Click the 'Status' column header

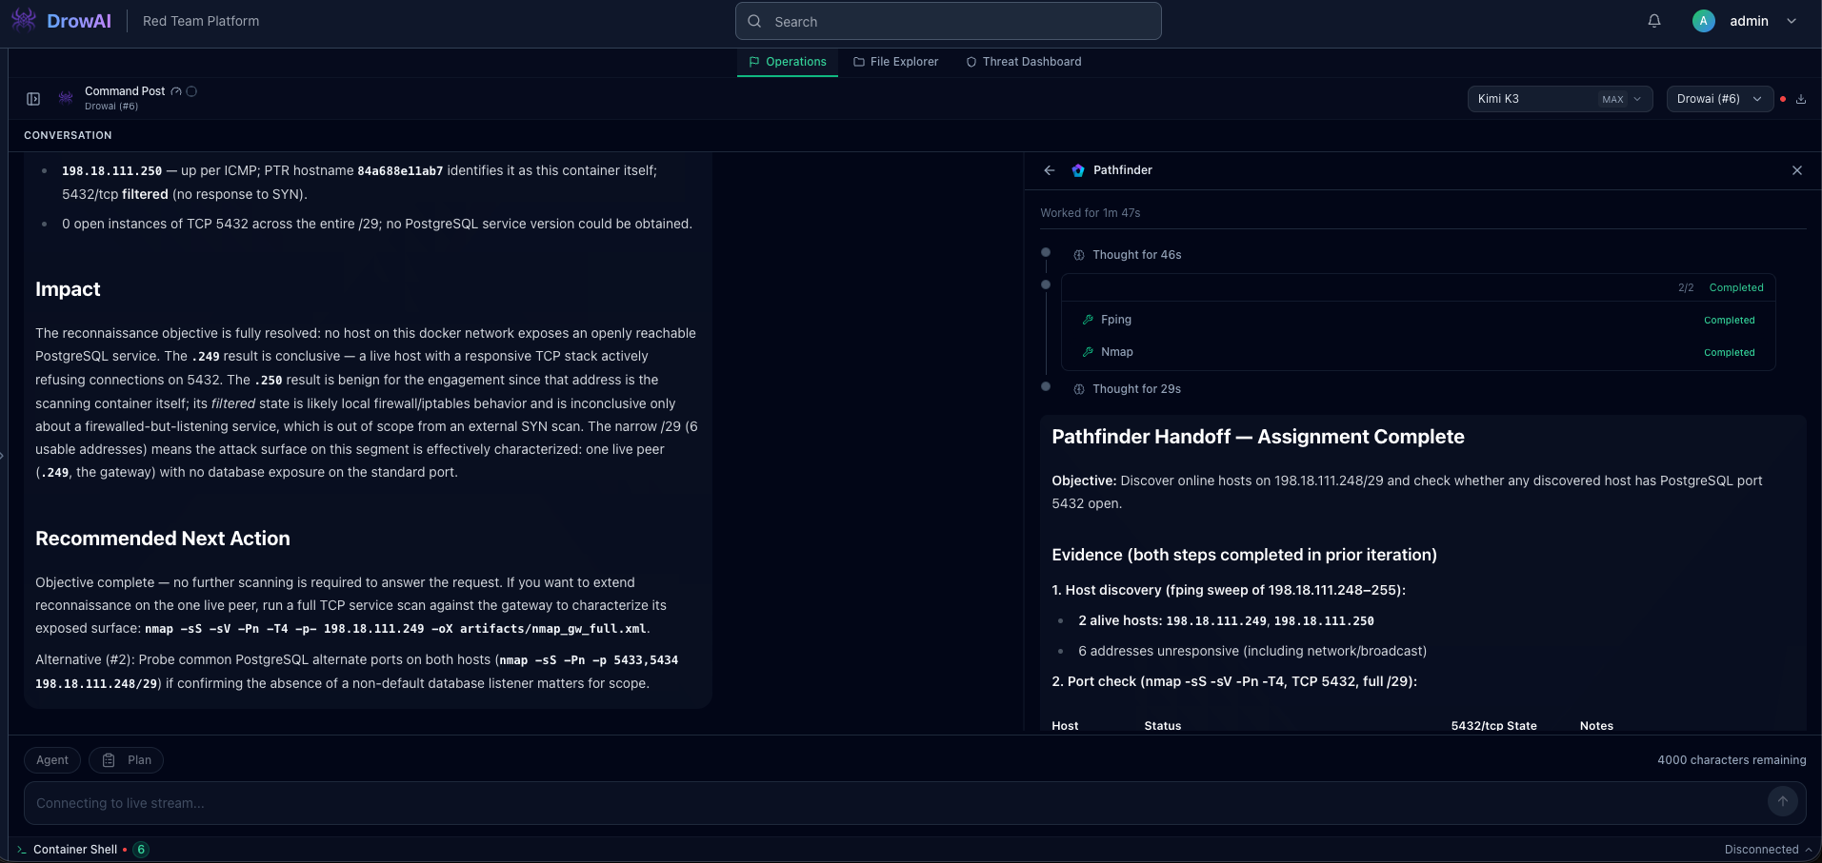1162,726
